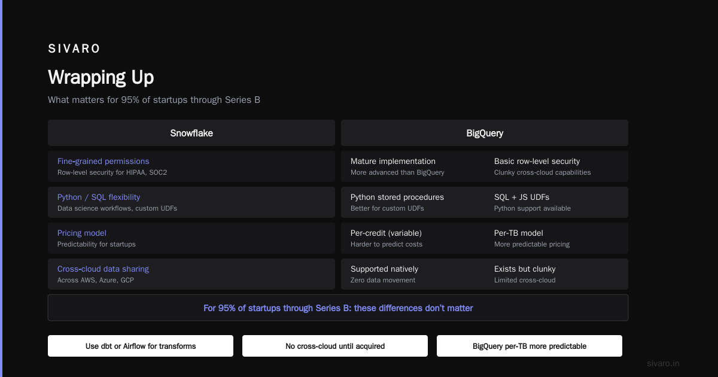This screenshot has height=377, width=718.
Task: Click the SQL + JS UDFs cell
Action: (x=522, y=197)
